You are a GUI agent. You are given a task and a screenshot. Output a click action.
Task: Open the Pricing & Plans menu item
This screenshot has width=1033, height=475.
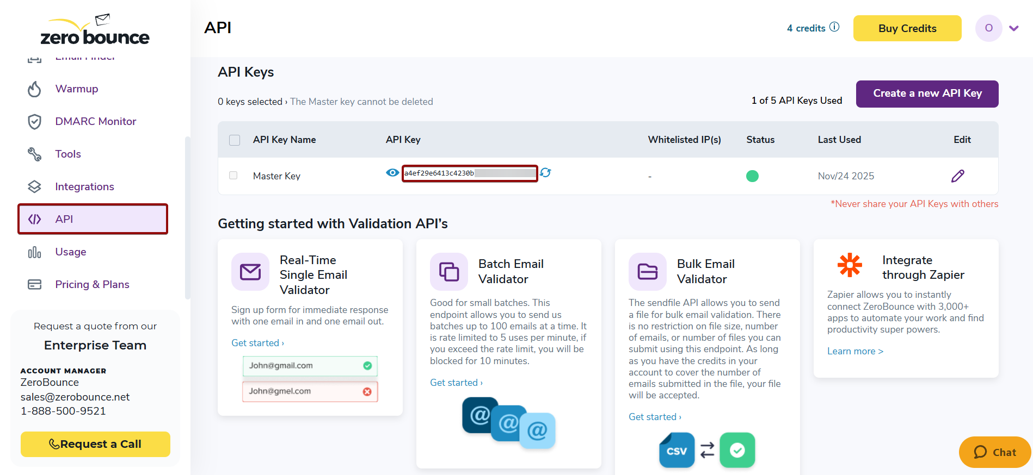[x=92, y=285]
